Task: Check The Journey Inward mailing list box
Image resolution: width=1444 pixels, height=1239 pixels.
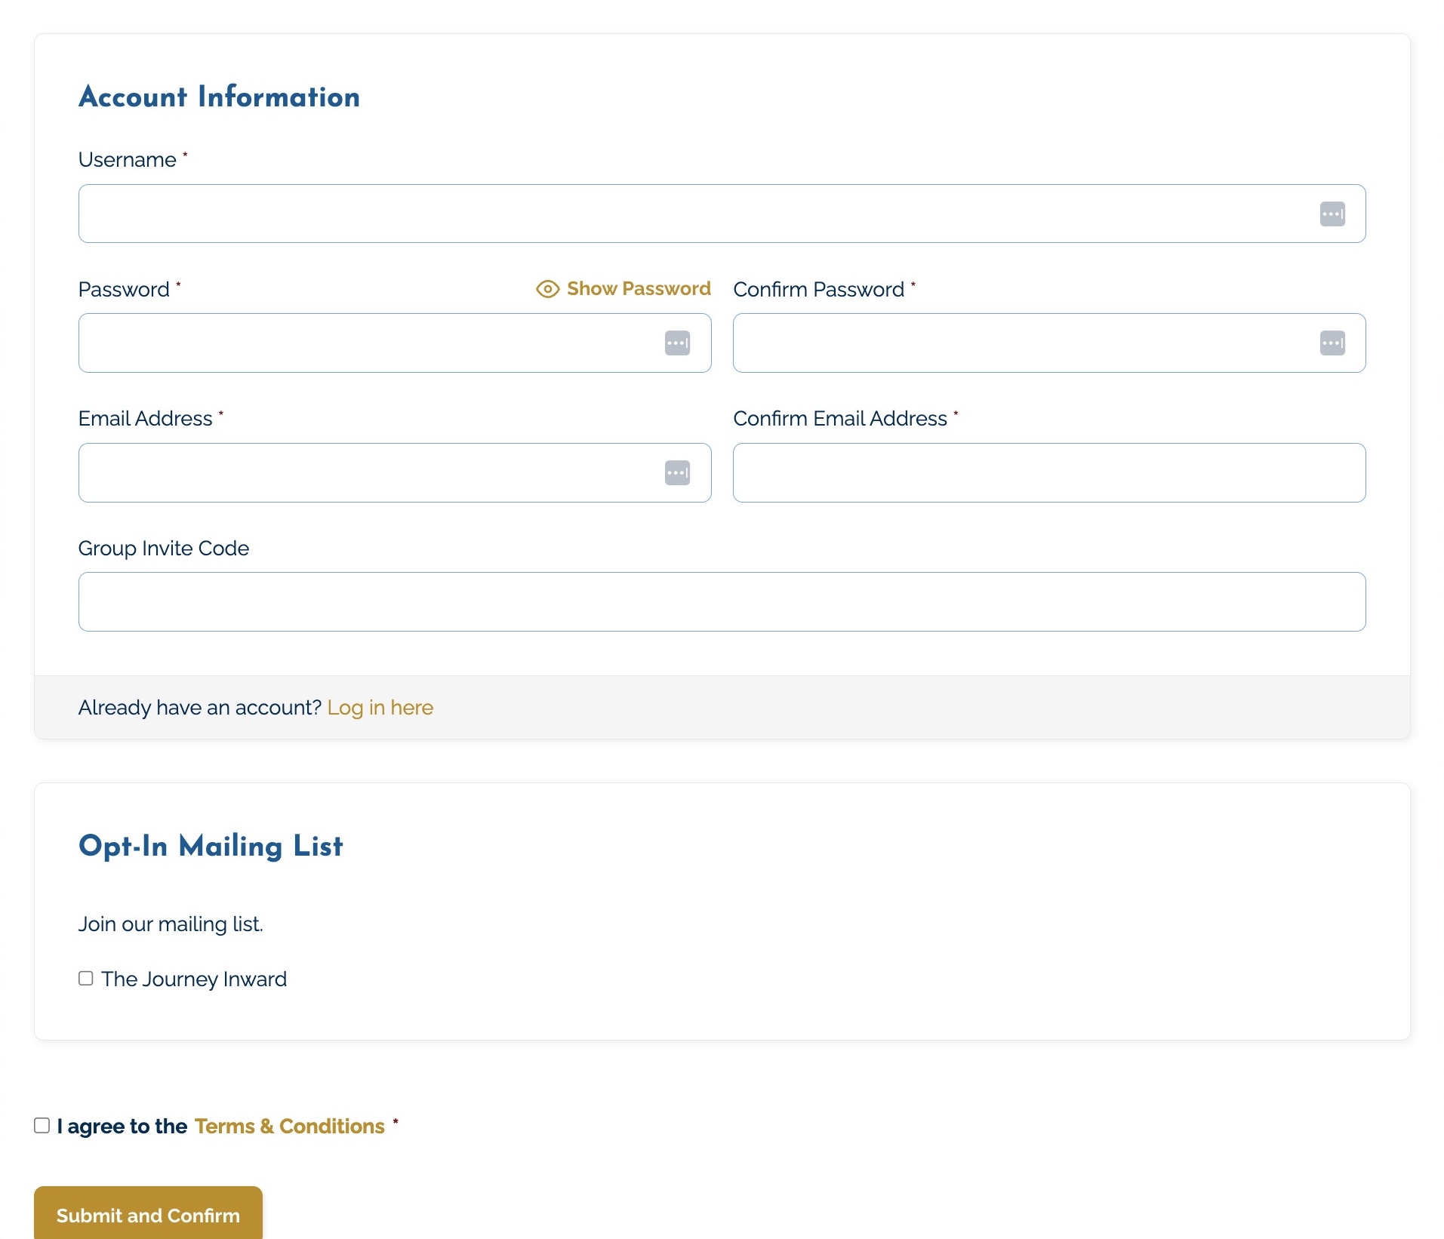Action: (x=86, y=978)
